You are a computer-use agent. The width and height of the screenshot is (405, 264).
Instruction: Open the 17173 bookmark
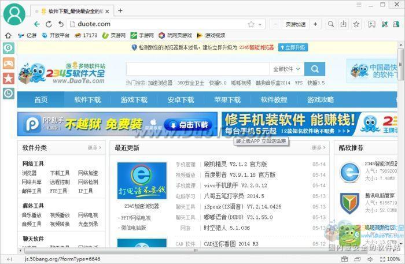pyautogui.click(x=86, y=35)
